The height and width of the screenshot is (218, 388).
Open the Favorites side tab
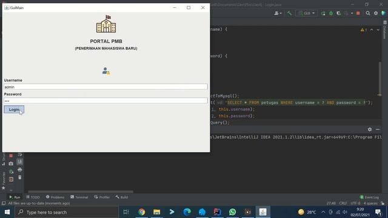(x=4, y=180)
